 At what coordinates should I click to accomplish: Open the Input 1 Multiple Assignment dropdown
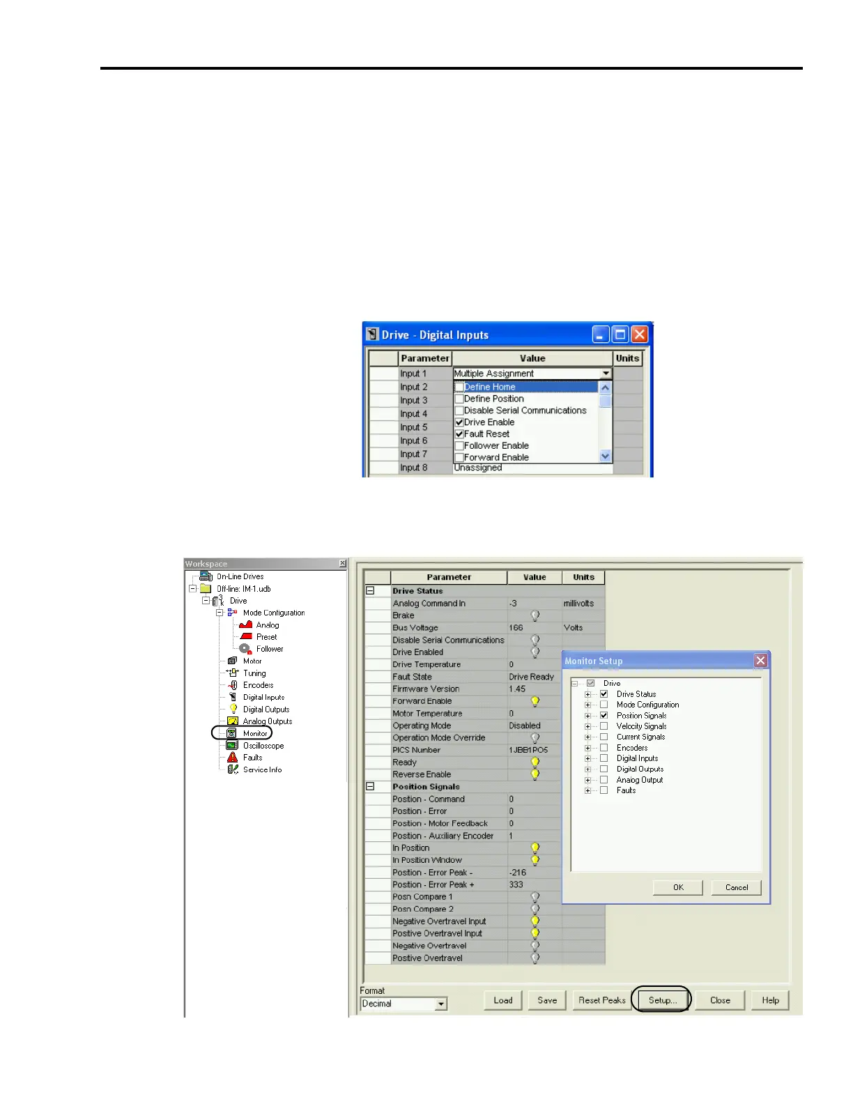click(x=606, y=374)
